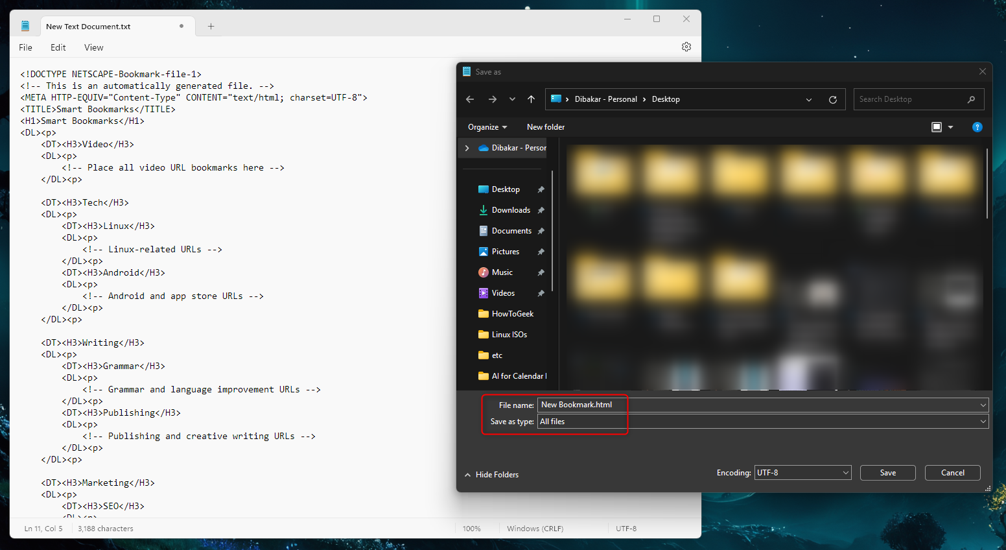Open Windows Help via the question mark

[977, 126]
